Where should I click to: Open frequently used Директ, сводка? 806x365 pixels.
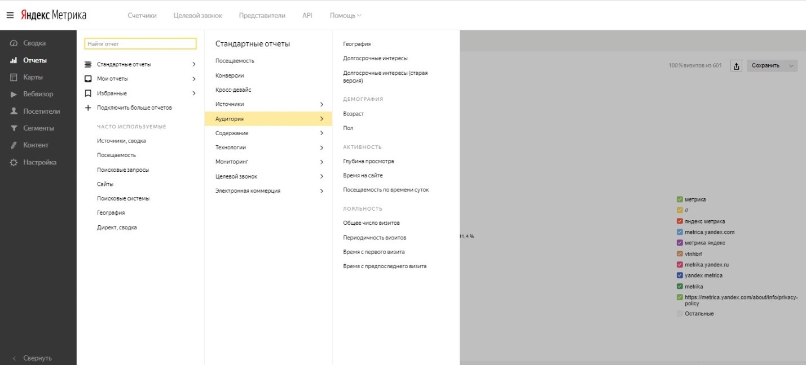(117, 228)
